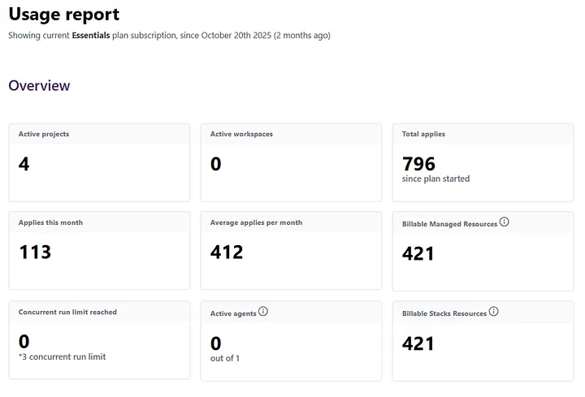Click the 796 total applies value
585x397 pixels.
pyautogui.click(x=419, y=163)
